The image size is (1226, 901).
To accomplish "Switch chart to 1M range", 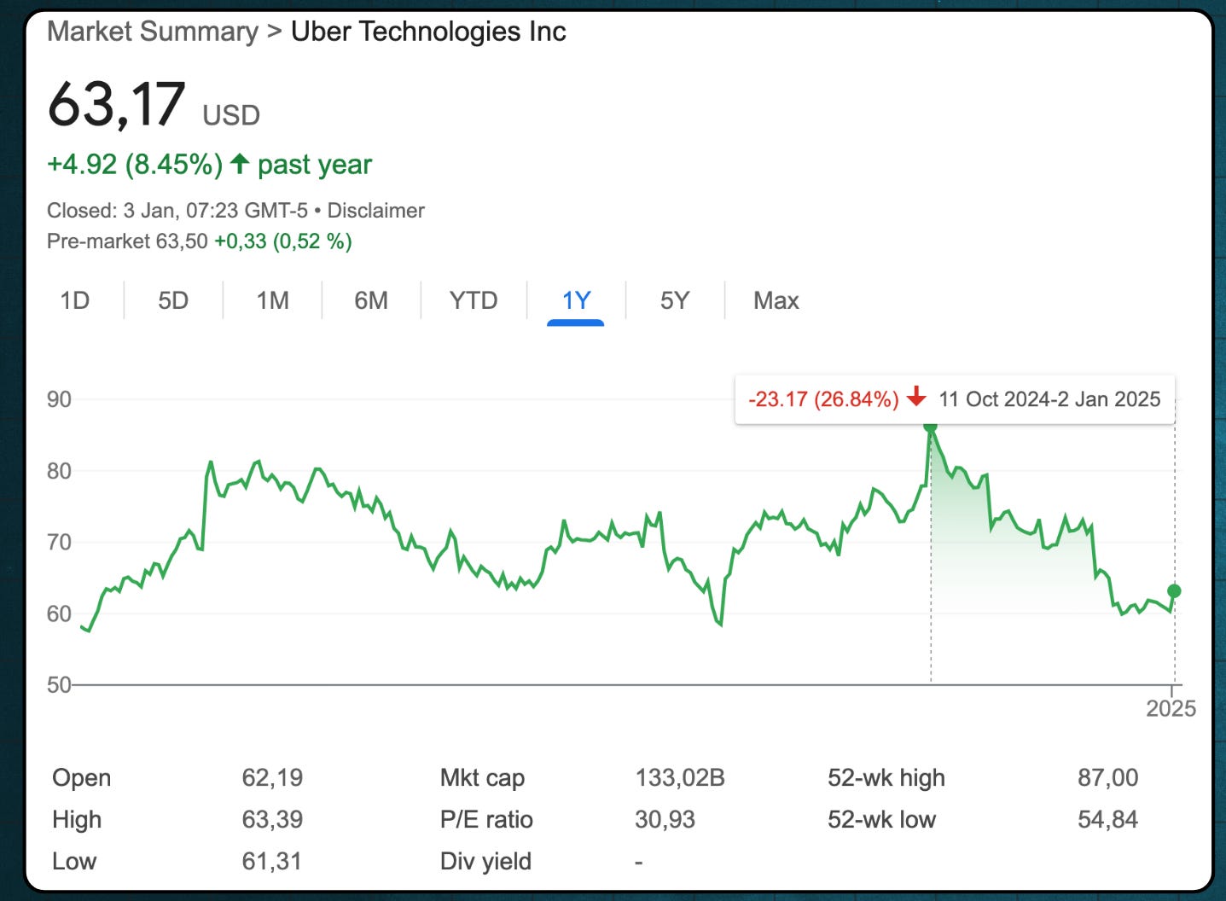I will click(x=273, y=300).
